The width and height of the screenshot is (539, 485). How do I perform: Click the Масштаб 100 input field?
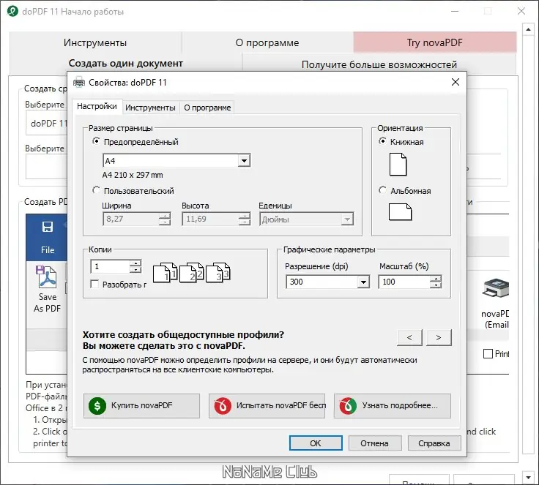[x=404, y=282]
